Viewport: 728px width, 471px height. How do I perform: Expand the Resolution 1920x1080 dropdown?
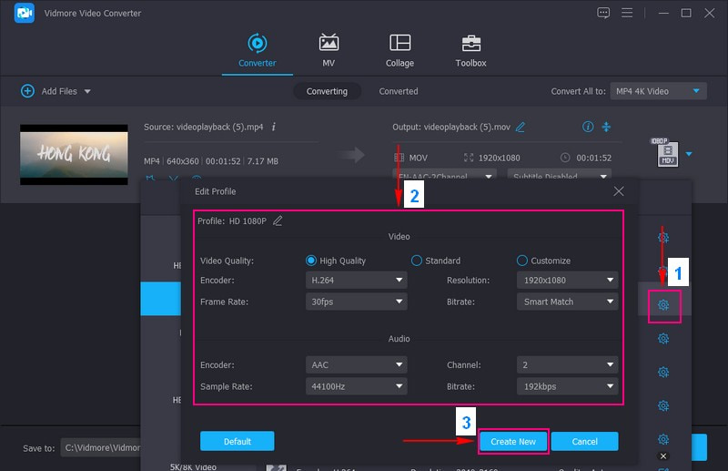567,281
